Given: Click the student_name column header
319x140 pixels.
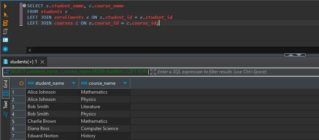Looking at the screenshot, I should 49,83.
